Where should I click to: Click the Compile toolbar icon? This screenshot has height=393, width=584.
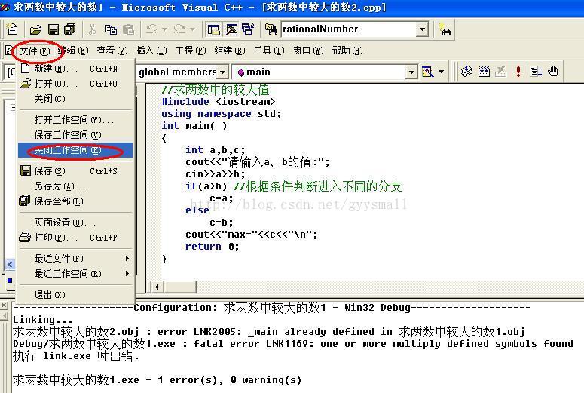tap(466, 71)
